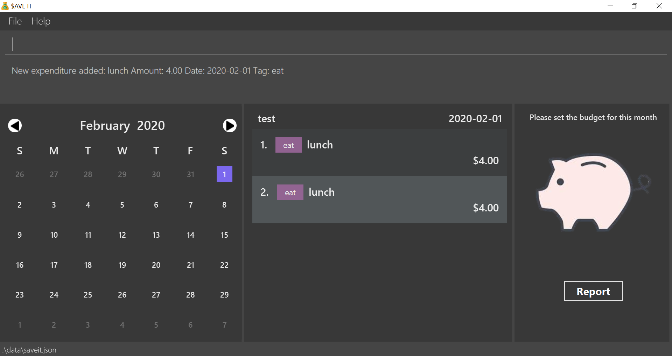Click the eat tag on entry 1
Image resolution: width=672 pixels, height=356 pixels.
pyautogui.click(x=288, y=145)
